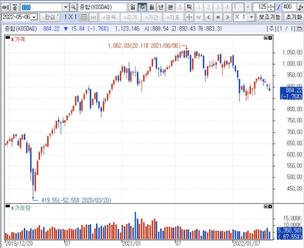Click the 거래량 indicator label

click(22, 208)
